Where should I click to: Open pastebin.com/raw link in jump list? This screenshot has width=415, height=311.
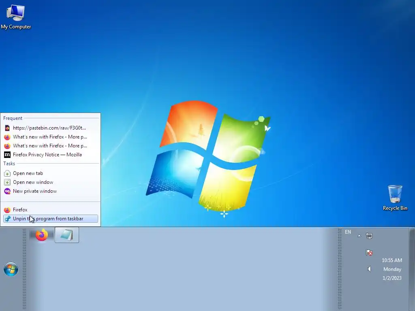click(x=51, y=128)
